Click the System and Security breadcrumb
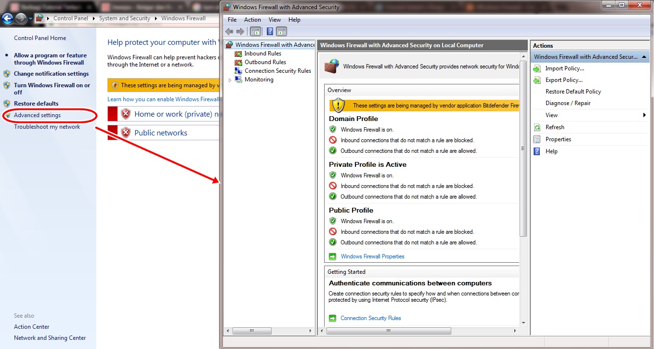 124,18
